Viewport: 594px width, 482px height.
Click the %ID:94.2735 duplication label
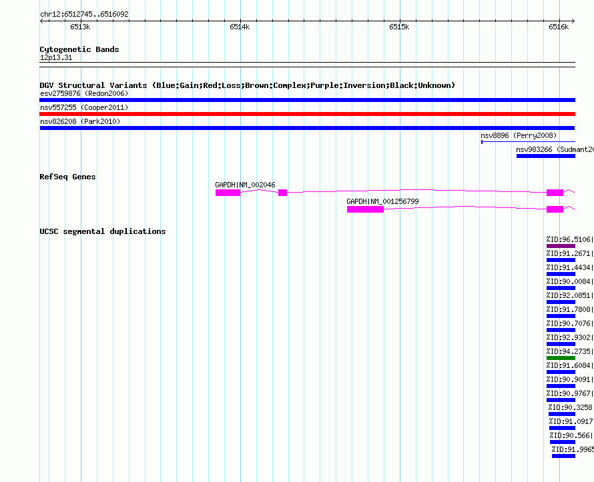570,351
